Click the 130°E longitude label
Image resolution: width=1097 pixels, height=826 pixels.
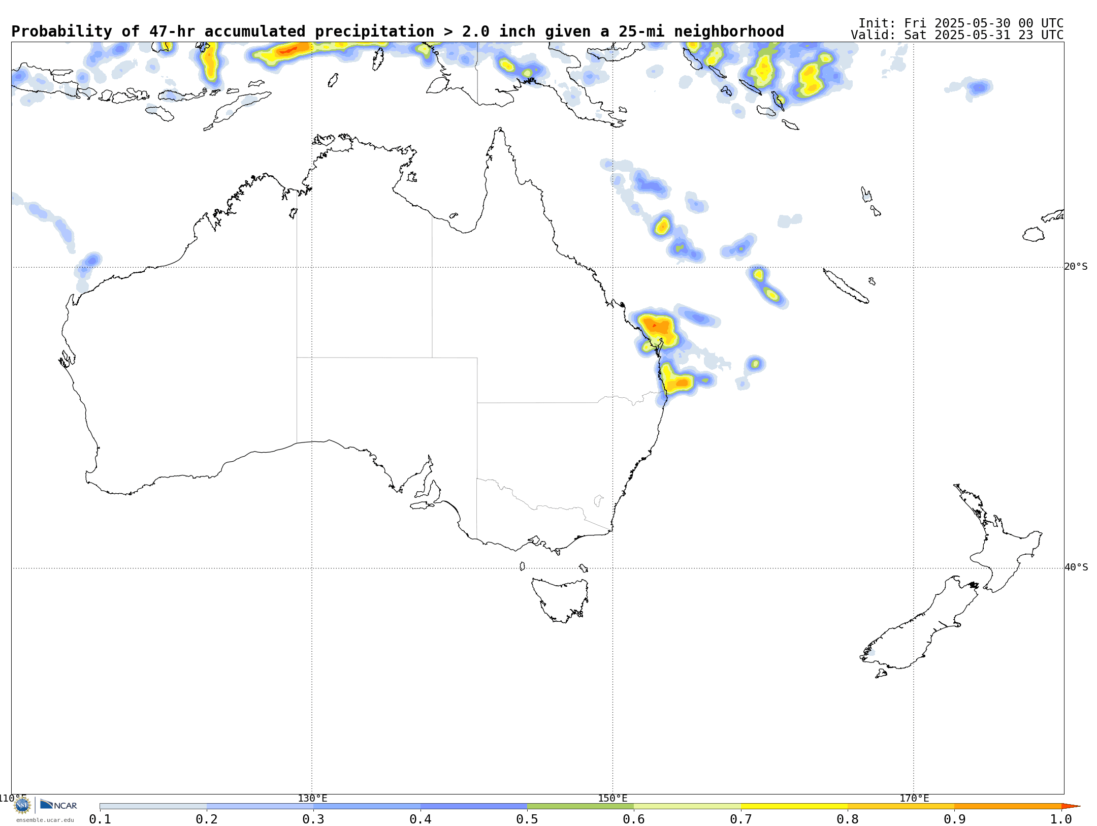point(312,798)
